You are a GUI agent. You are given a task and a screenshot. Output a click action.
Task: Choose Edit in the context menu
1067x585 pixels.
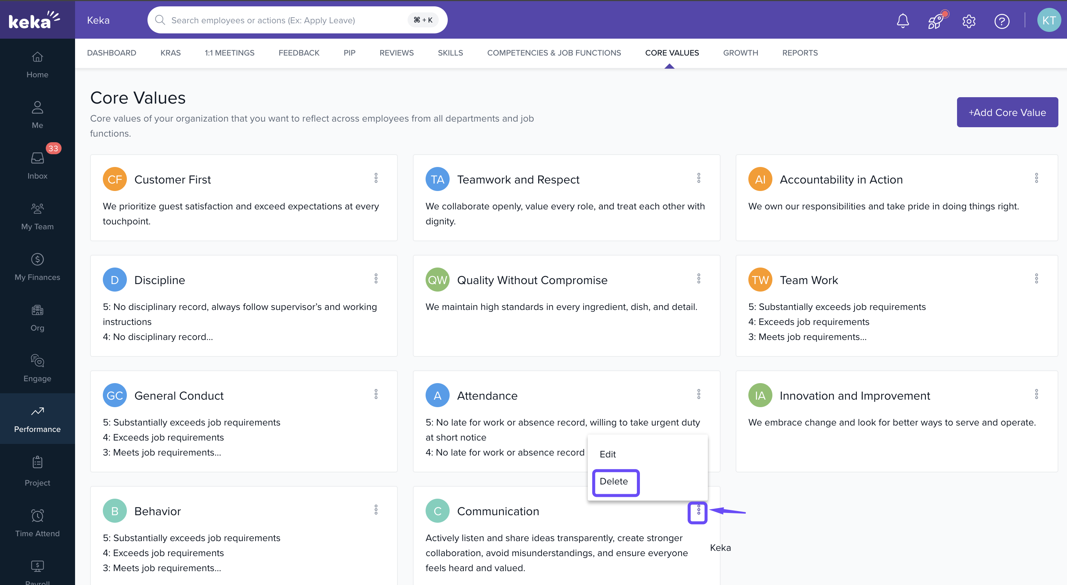[607, 454]
